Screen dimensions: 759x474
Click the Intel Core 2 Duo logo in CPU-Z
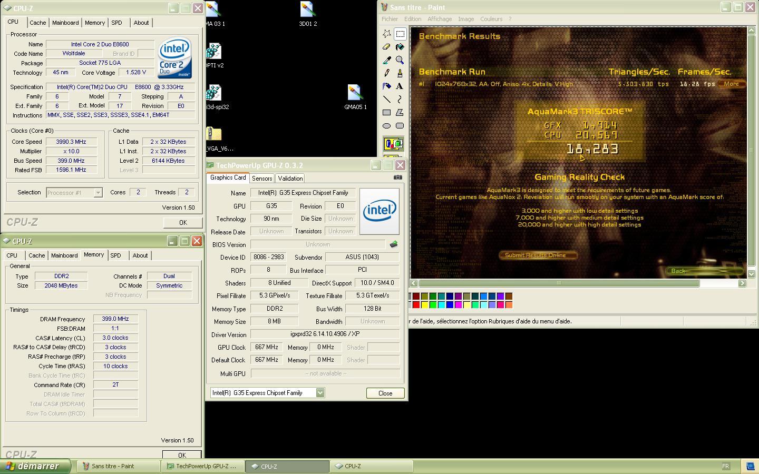175,57
